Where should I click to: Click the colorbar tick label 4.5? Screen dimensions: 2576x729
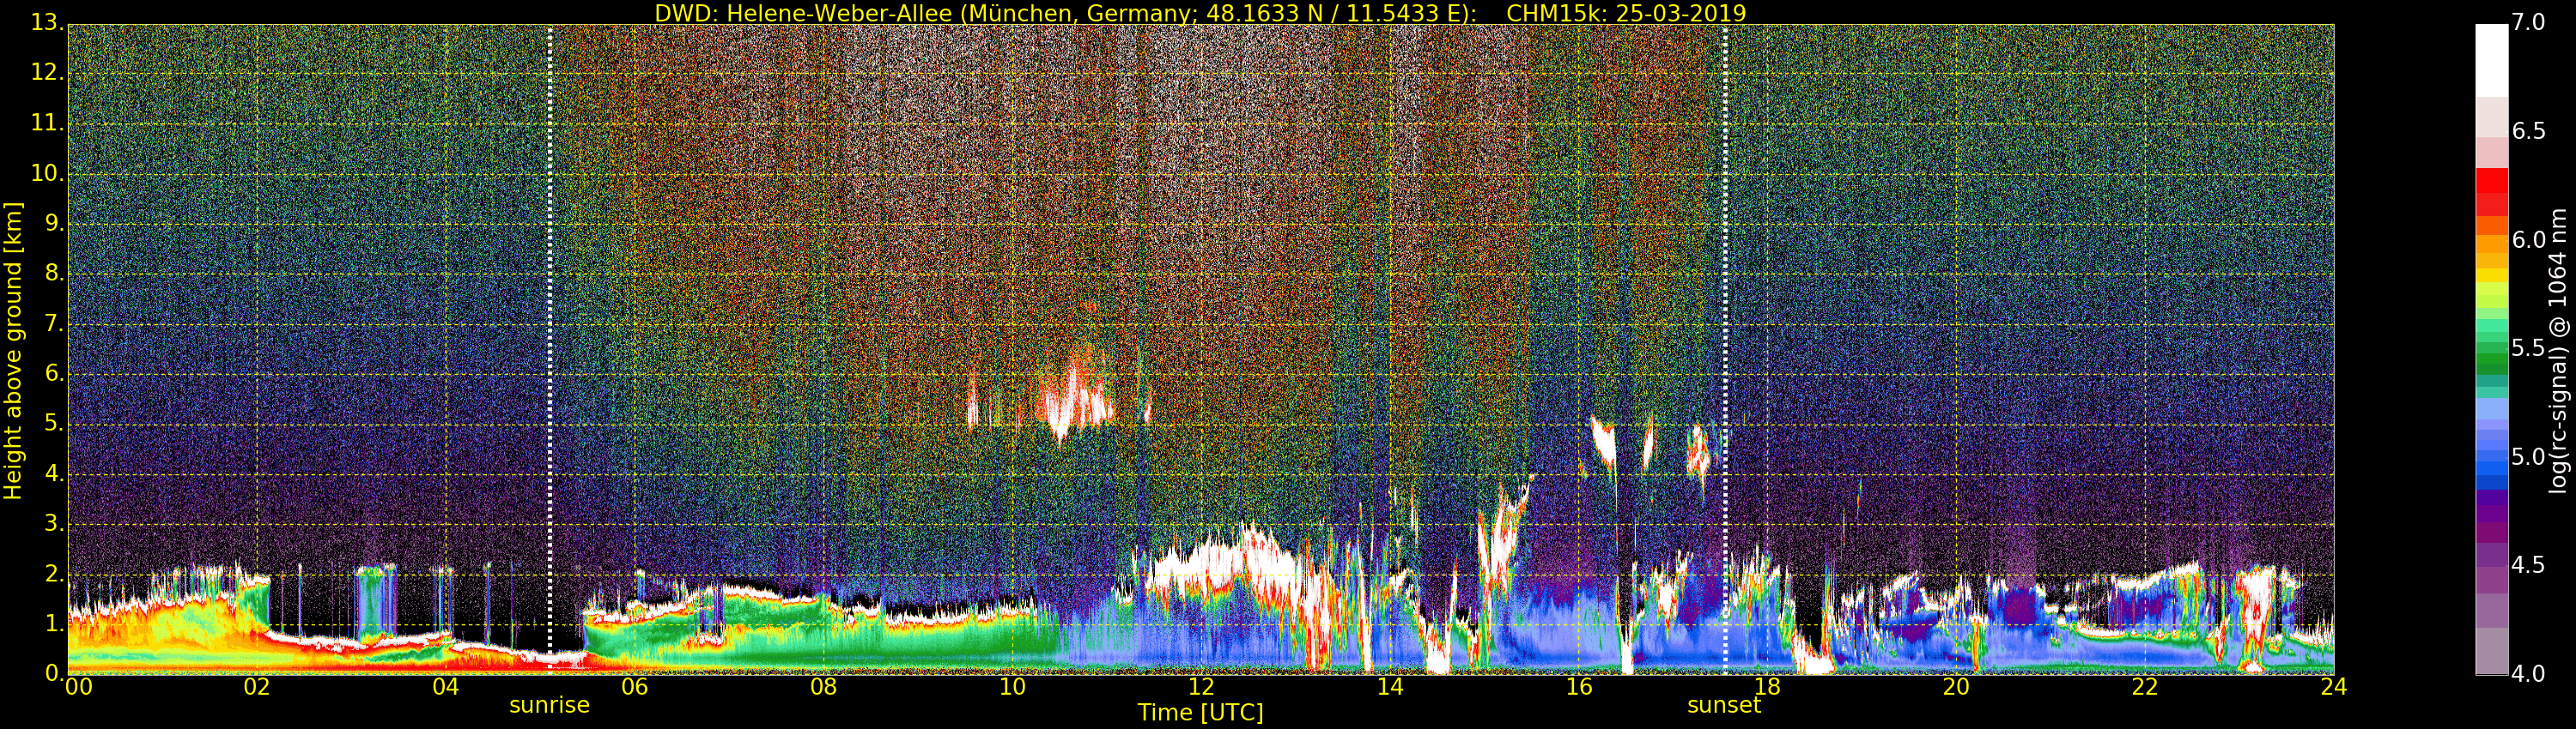tap(2527, 565)
